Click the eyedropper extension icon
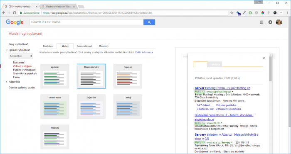Image resolution: width=291 pixels, height=154 pixels. point(244,13)
